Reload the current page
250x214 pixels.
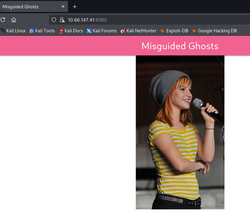(3, 20)
